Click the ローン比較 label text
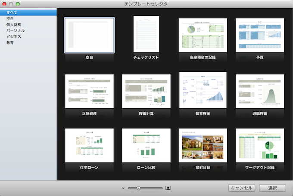 click(x=146, y=168)
